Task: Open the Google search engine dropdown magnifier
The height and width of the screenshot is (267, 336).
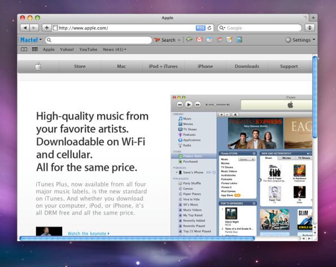Action: pyautogui.click(x=222, y=28)
